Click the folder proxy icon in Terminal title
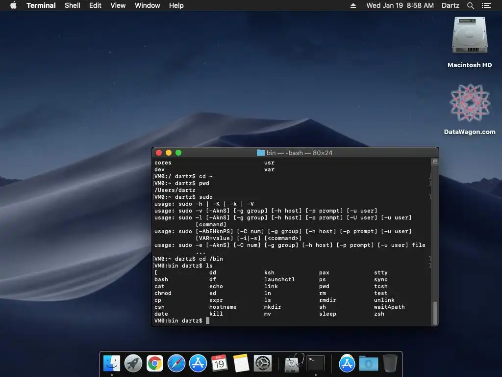 point(261,153)
